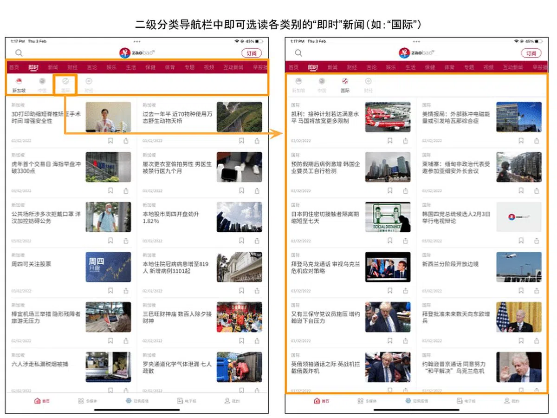Open 冠病疫情 tab in right bottom bar
Screen dimensions: 557x418
pos(414,401)
